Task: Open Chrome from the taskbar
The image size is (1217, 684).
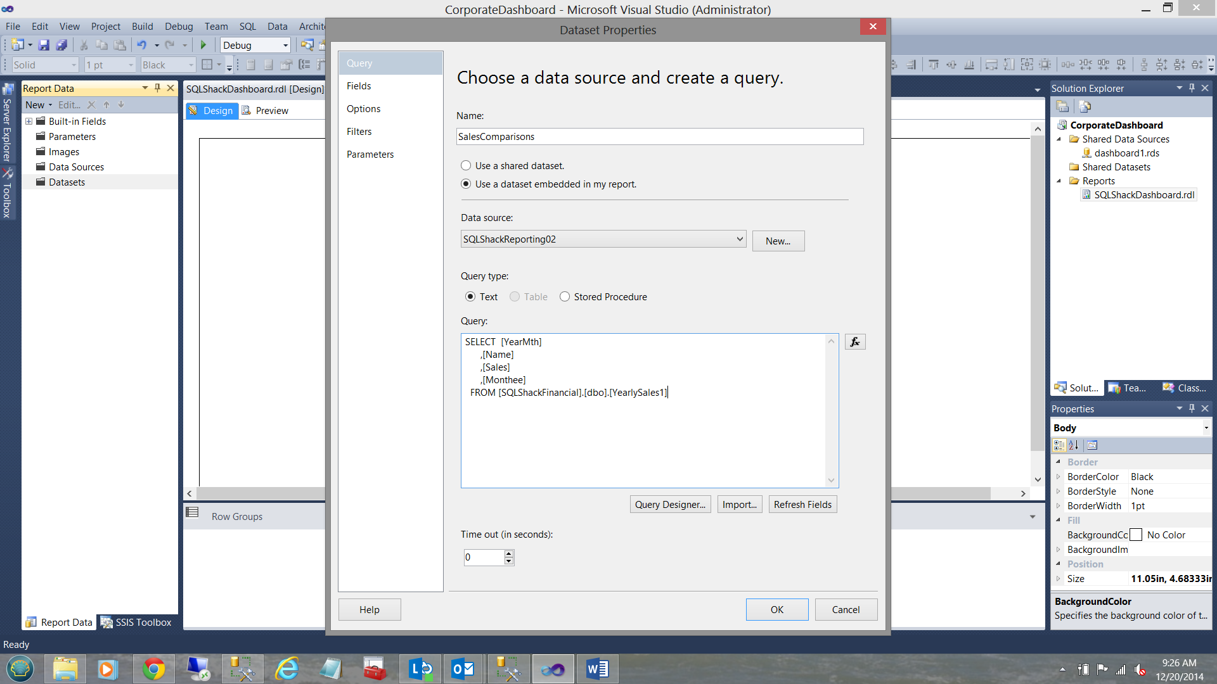Action: tap(153, 669)
